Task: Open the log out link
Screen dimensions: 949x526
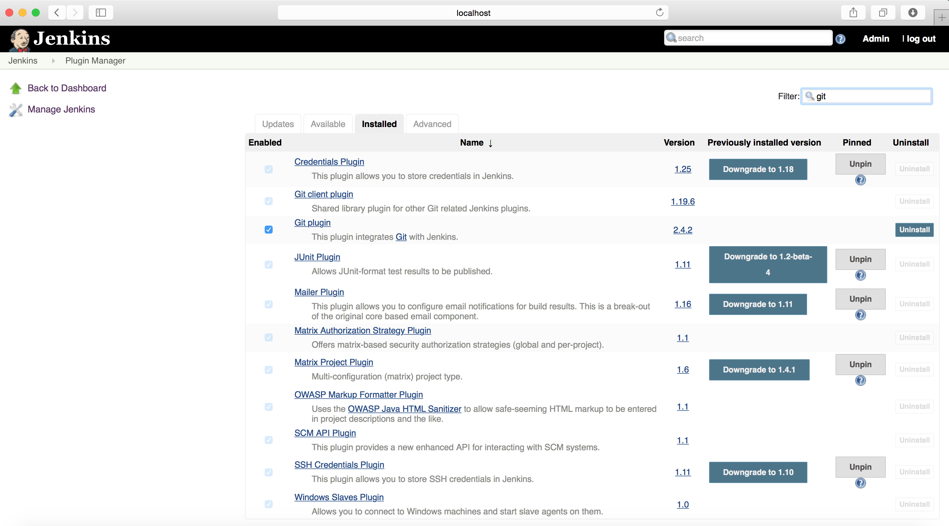Action: click(x=921, y=39)
